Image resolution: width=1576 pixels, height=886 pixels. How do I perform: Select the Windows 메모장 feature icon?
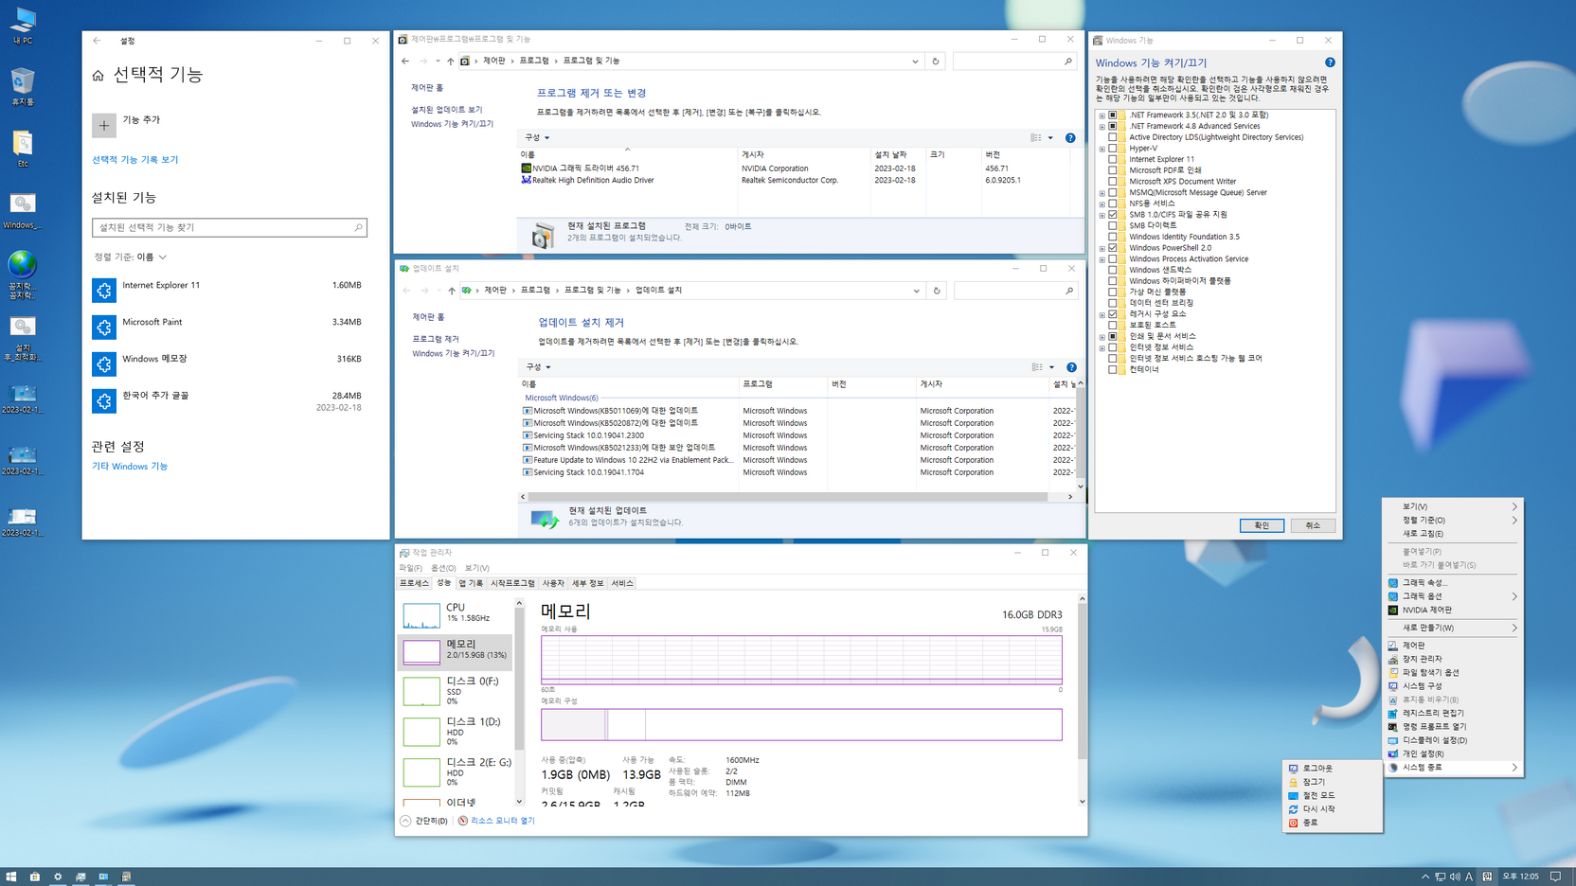104,363
